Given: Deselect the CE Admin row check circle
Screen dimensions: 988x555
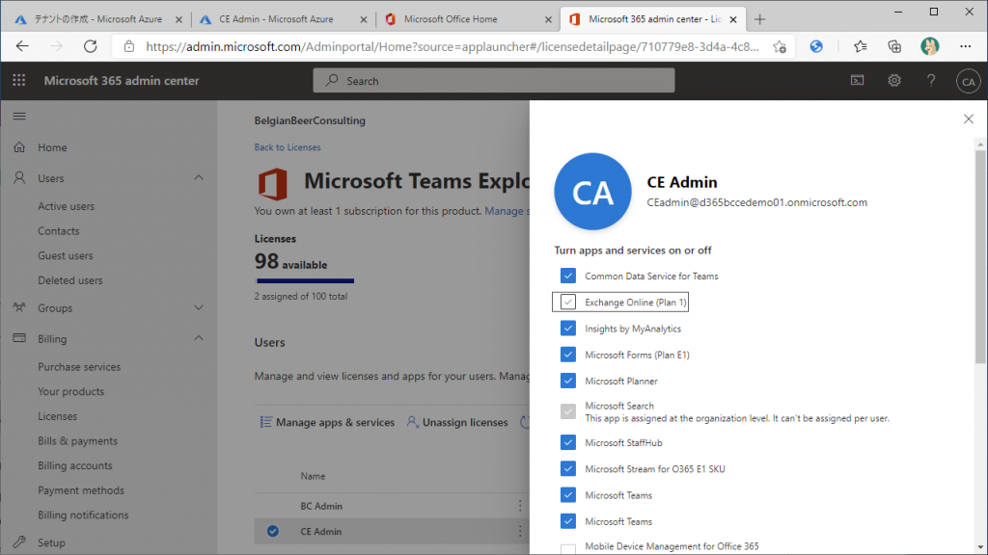Looking at the screenshot, I should tap(273, 531).
